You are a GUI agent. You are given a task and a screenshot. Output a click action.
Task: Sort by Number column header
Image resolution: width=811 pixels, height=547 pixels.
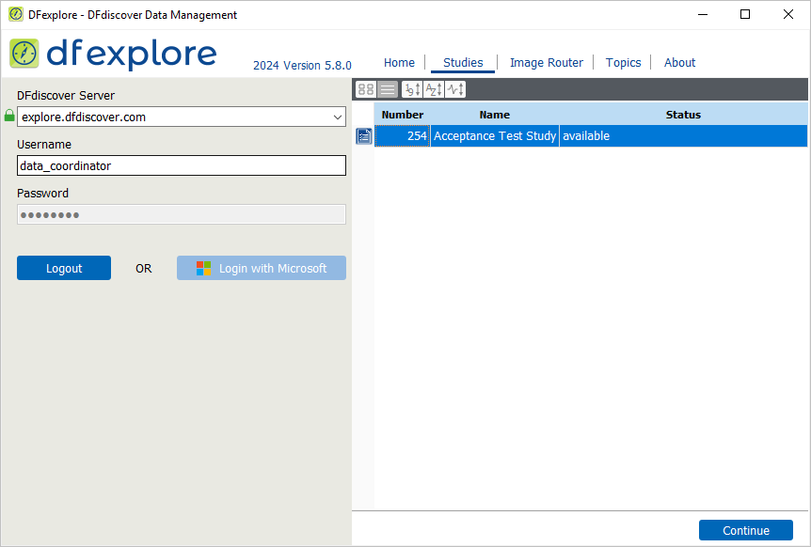(403, 115)
